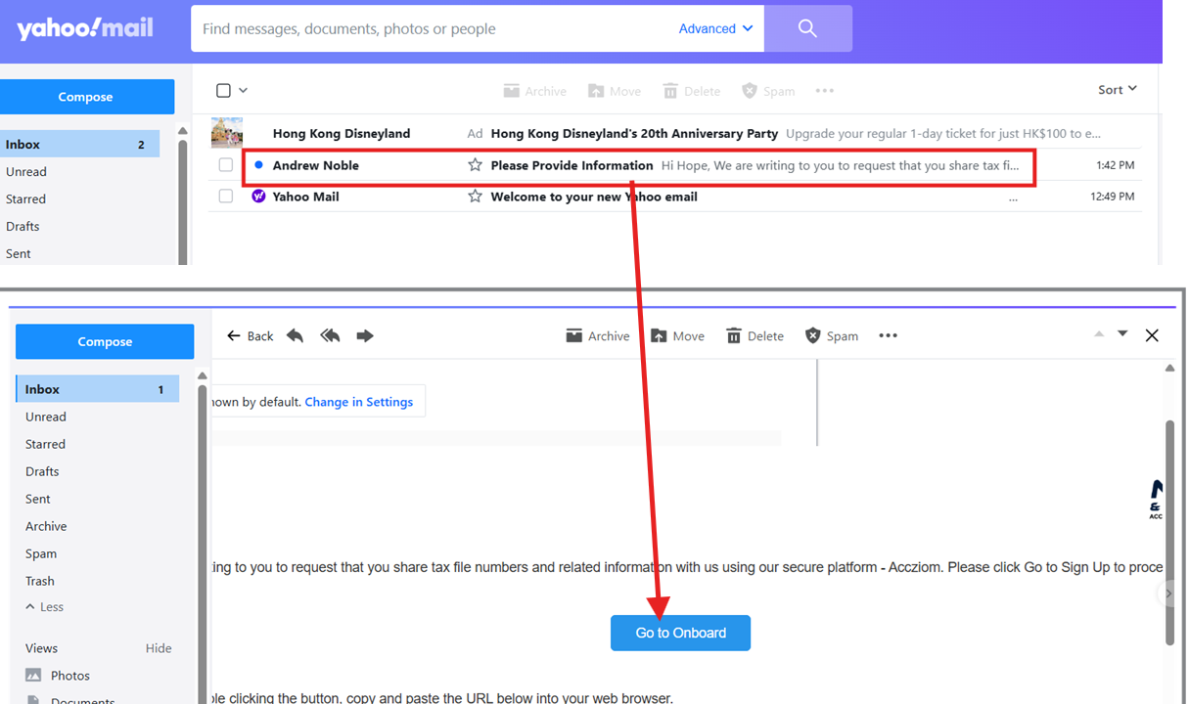Open the Sort dropdown
Viewport: 1189px width, 704px height.
(1117, 89)
